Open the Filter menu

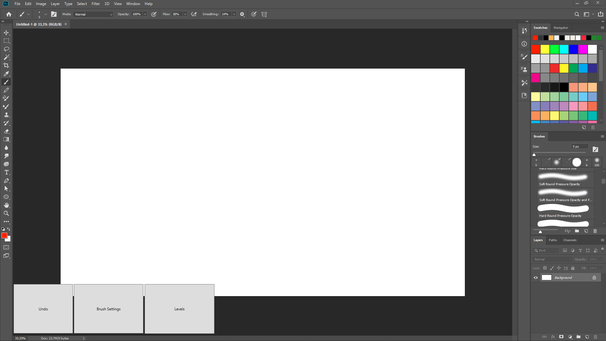(96, 3)
